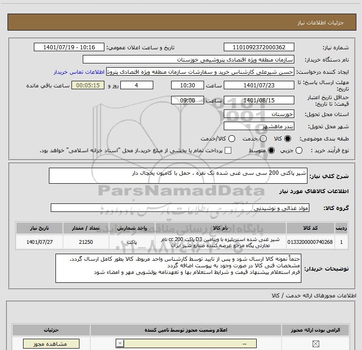362x350 pixels.
Task: Click the validity time field 09:00
Action: (x=188, y=101)
